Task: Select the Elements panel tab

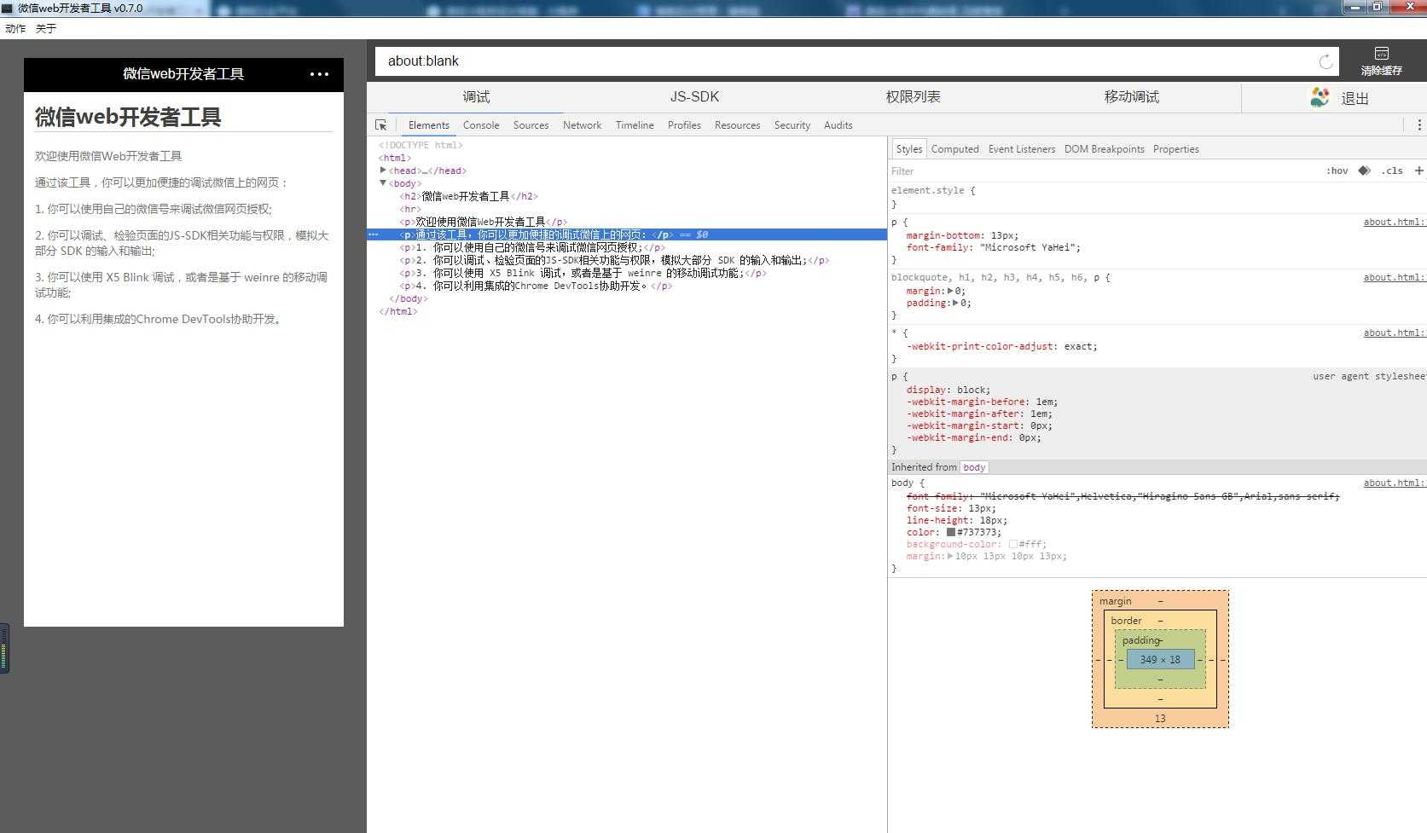Action: point(428,125)
